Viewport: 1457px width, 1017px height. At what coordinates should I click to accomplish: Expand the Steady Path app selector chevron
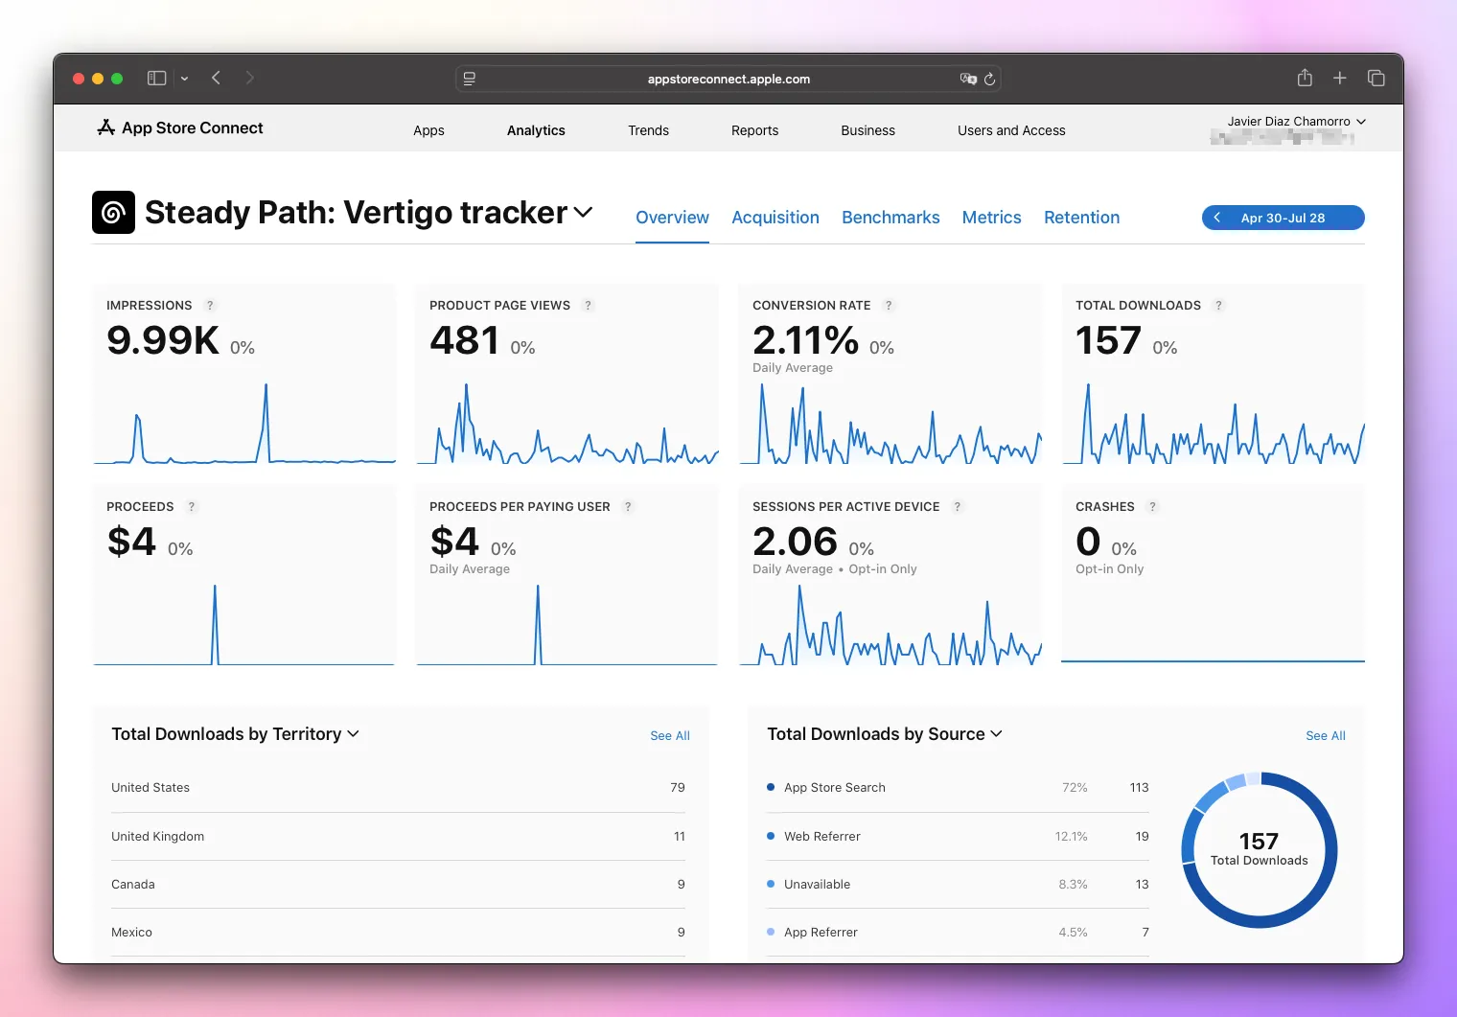[x=583, y=213]
